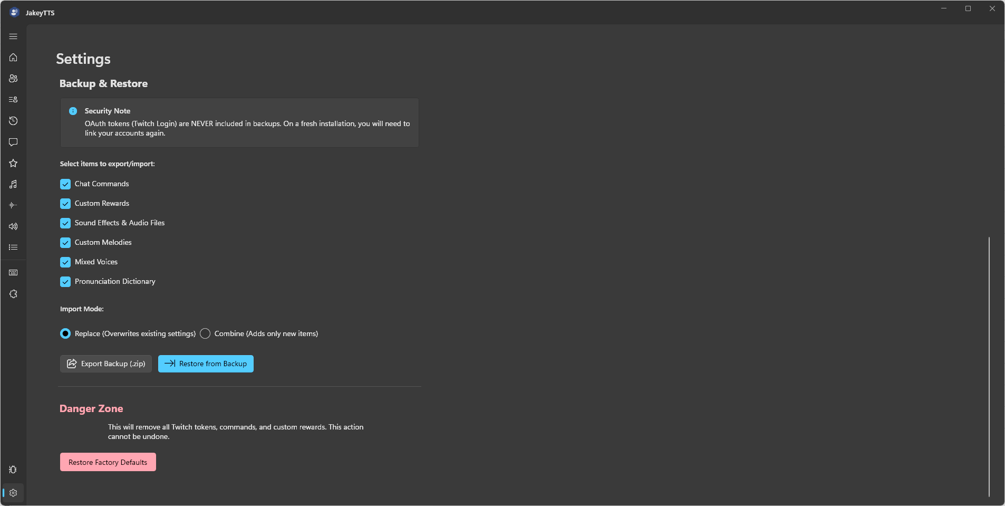Open the speaker volume sidebar icon
Viewport: 1005px width, 506px height.
(x=13, y=226)
